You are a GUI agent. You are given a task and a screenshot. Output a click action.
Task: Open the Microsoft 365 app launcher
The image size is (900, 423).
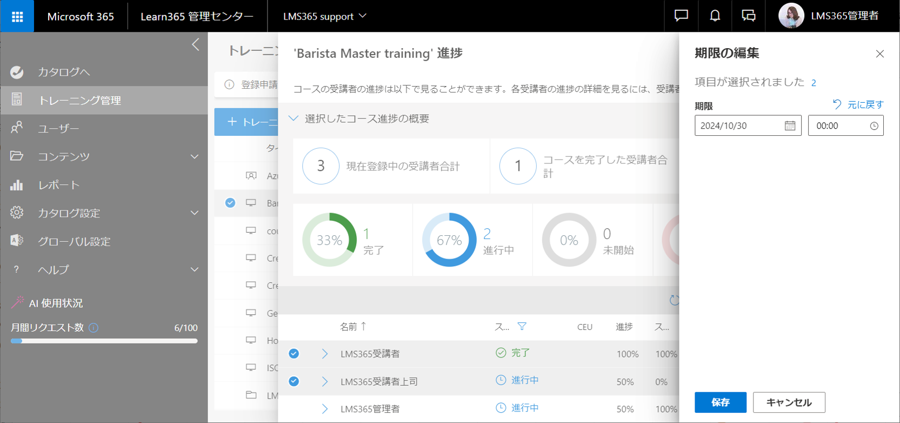click(x=17, y=16)
